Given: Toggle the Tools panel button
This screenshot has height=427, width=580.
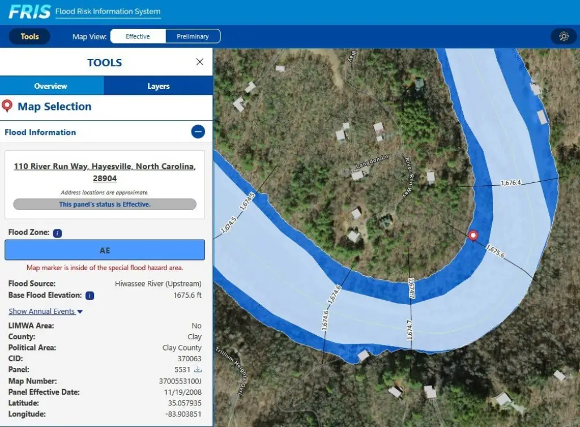Looking at the screenshot, I should click(29, 36).
